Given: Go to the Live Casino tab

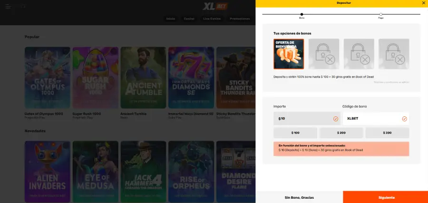Looking at the screenshot, I should 212,19.
